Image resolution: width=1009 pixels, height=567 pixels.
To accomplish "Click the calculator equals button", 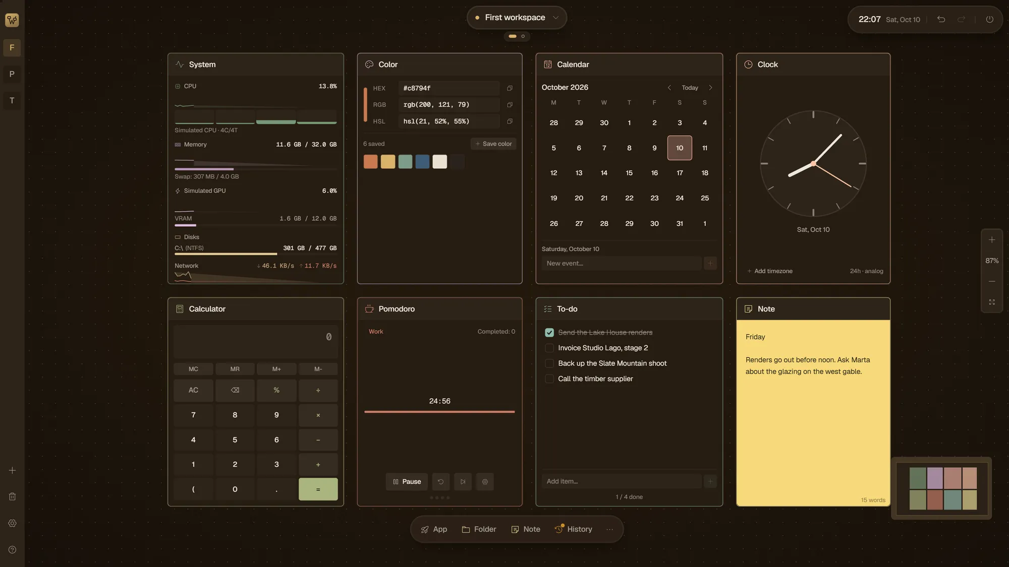I will coord(318,489).
